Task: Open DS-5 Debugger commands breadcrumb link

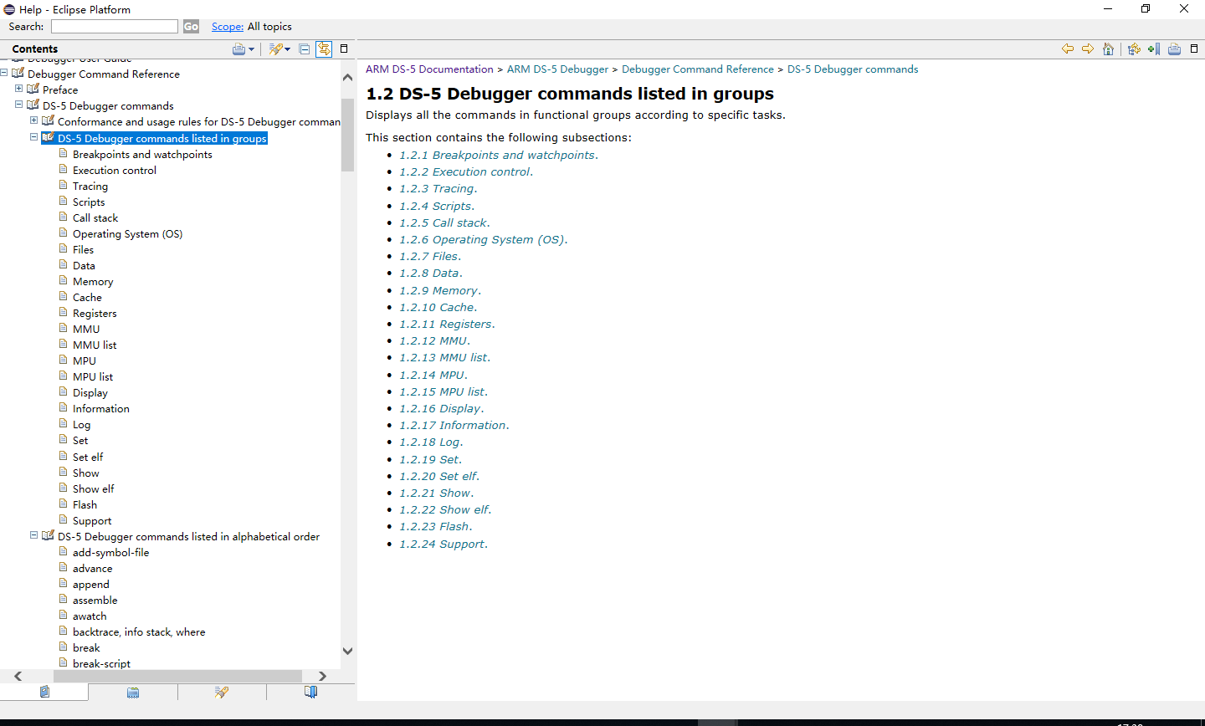Action: pos(853,69)
